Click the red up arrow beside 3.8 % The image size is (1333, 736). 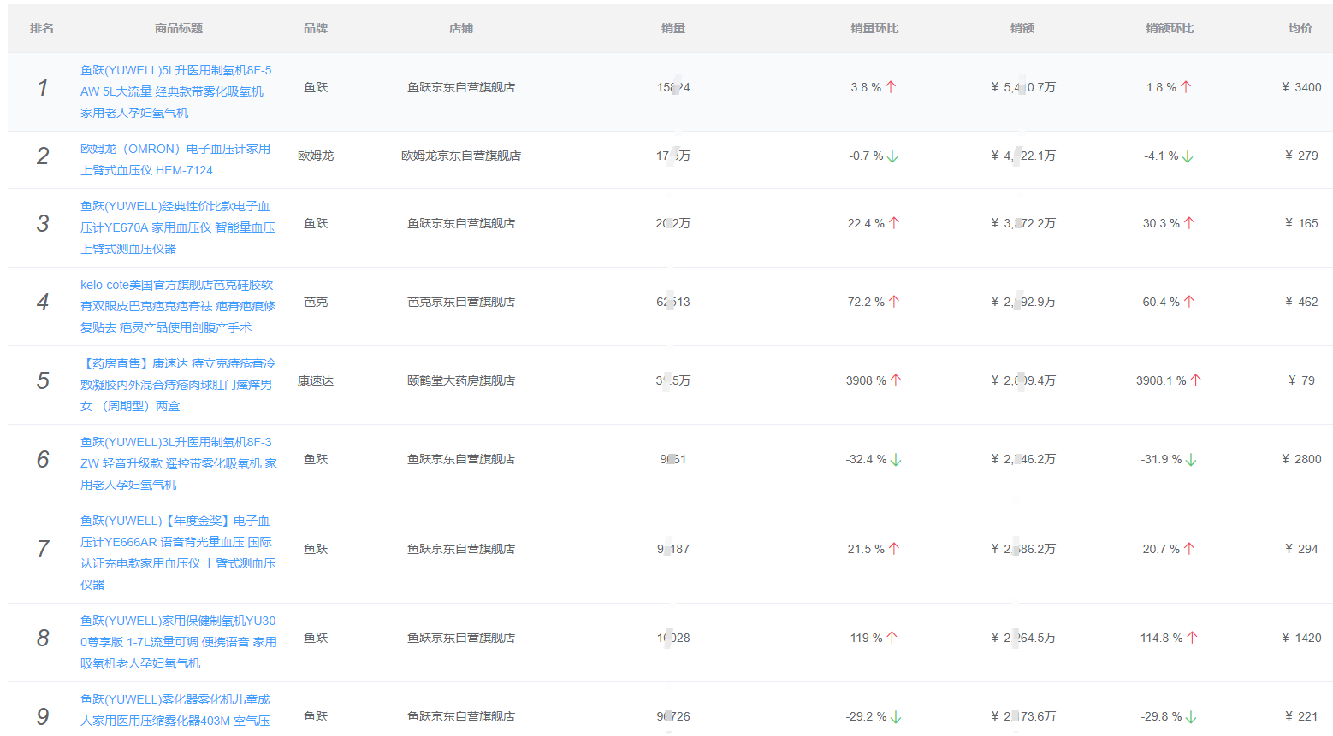(891, 87)
